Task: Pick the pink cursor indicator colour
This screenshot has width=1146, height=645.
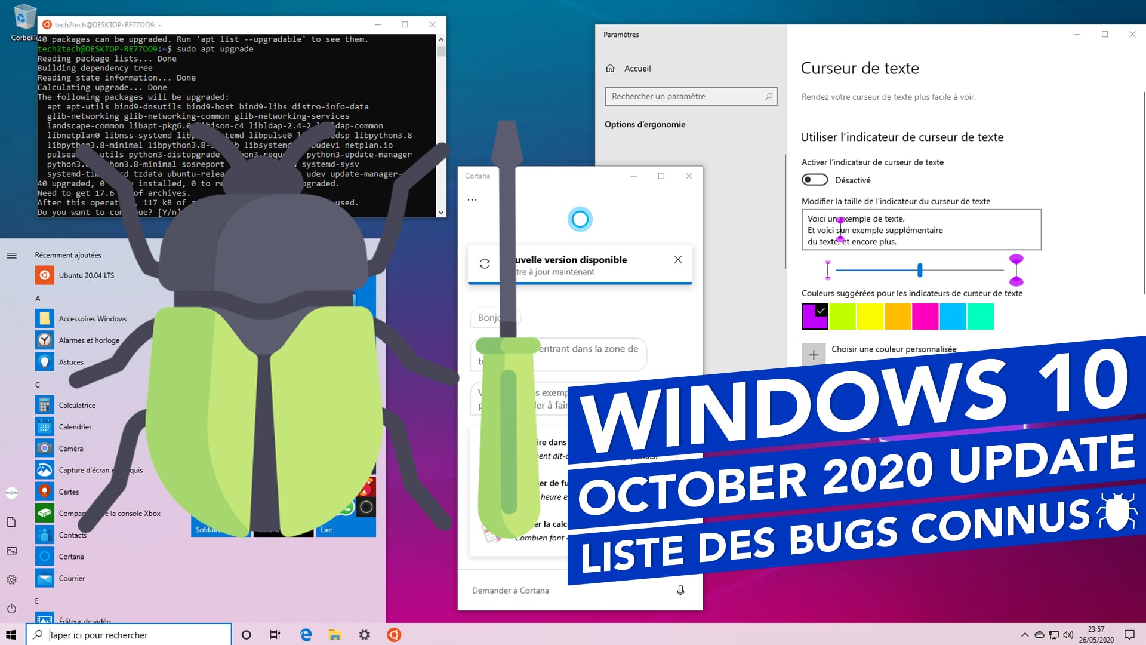Action: 925,317
